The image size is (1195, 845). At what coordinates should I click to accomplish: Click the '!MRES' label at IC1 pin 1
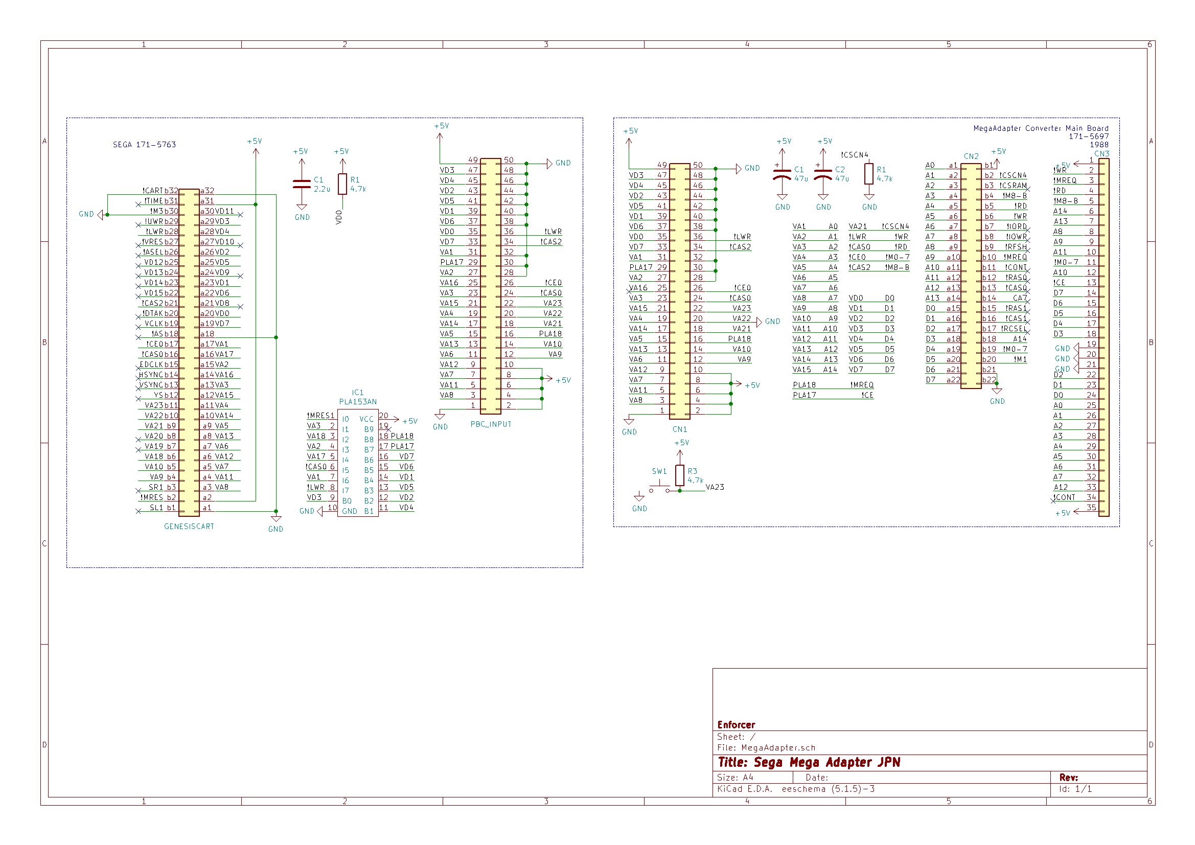(x=318, y=416)
